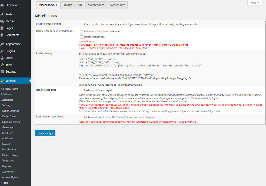Image resolution: width=266 pixels, height=186 pixels.
Task: Click the Appearance paintbrush icon
Action: pyautogui.click(x=2, y=44)
